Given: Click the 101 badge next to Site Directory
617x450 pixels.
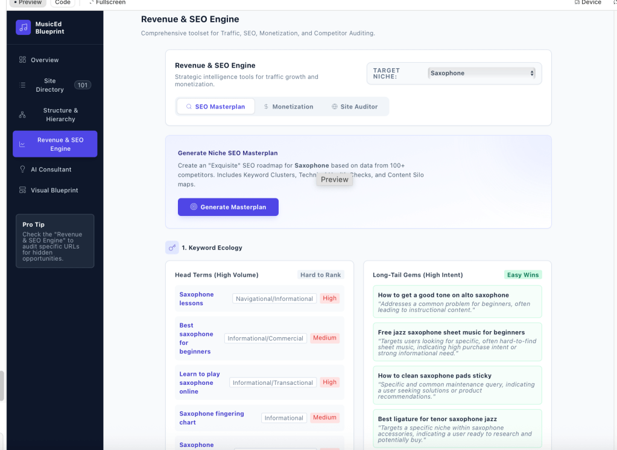Looking at the screenshot, I should 83,85.
